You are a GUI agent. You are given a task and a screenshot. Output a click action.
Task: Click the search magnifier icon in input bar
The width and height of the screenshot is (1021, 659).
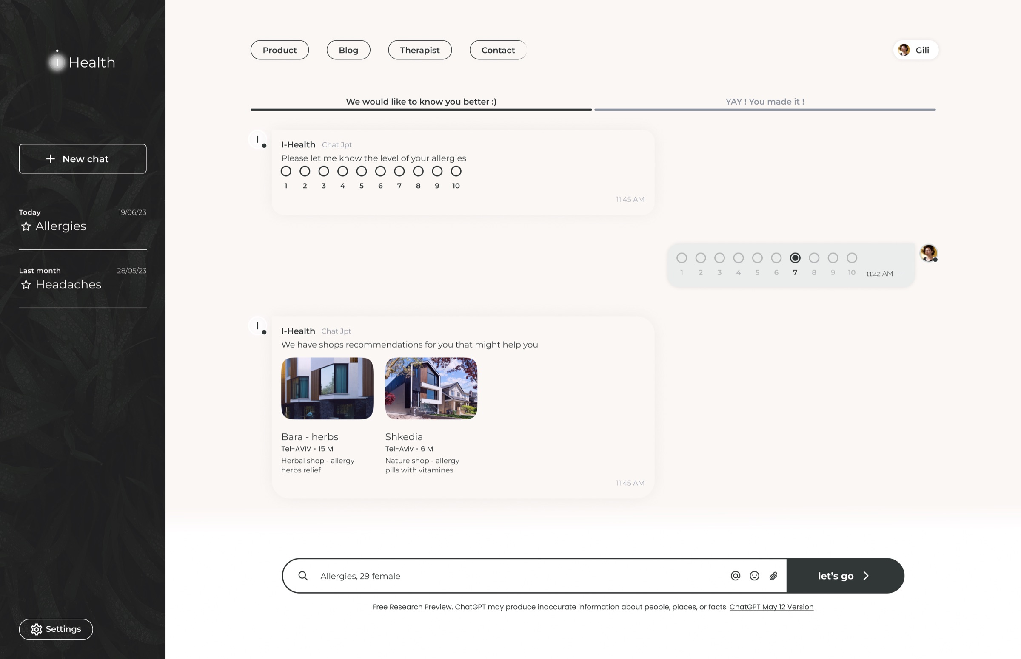[x=303, y=576]
